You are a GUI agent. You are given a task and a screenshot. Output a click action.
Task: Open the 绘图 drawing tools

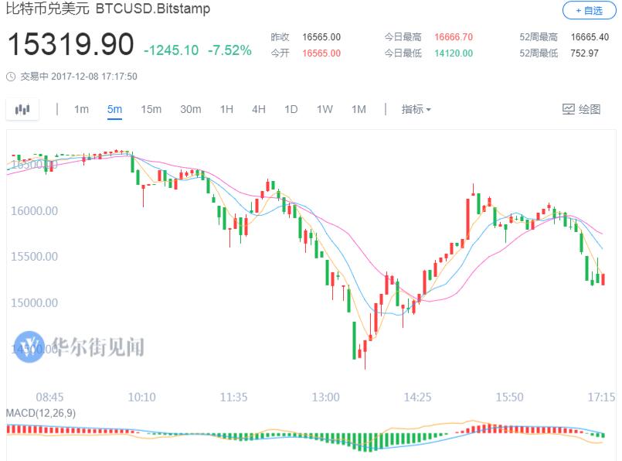point(581,110)
